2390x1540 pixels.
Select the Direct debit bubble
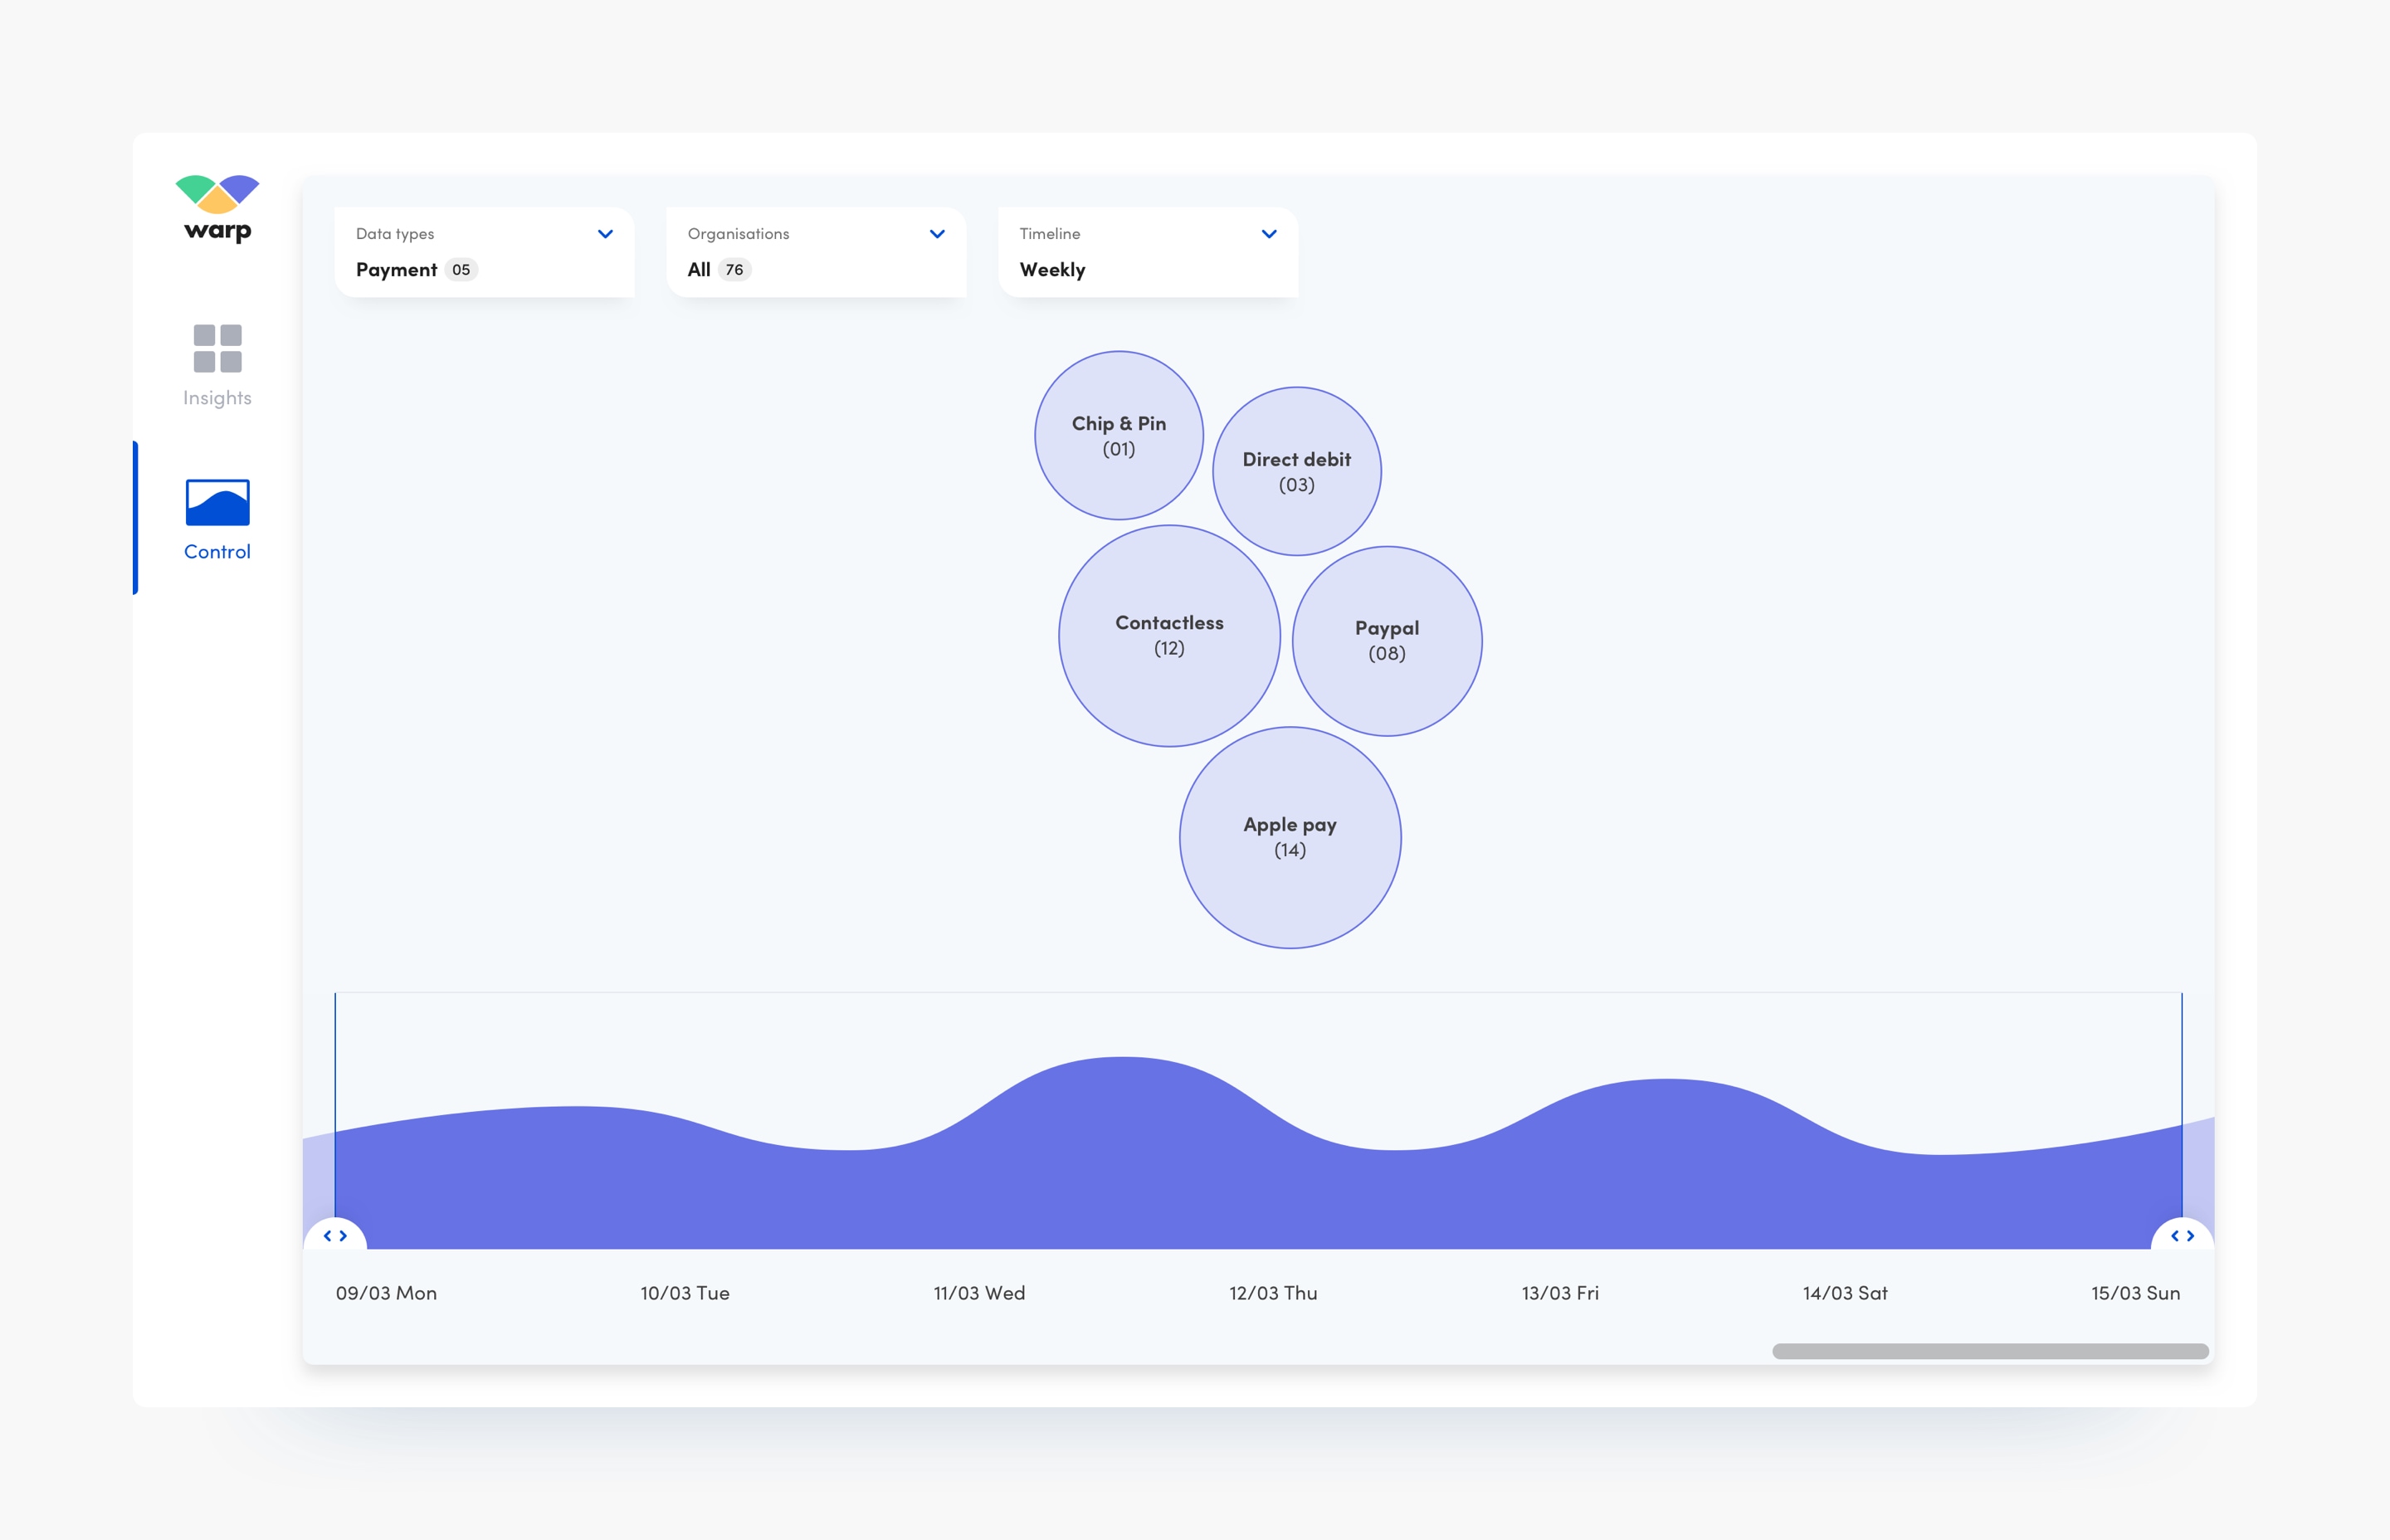click(1297, 471)
